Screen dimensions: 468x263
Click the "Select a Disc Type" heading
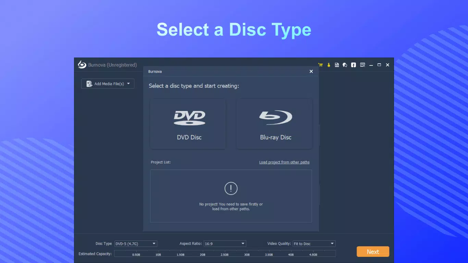(x=234, y=29)
